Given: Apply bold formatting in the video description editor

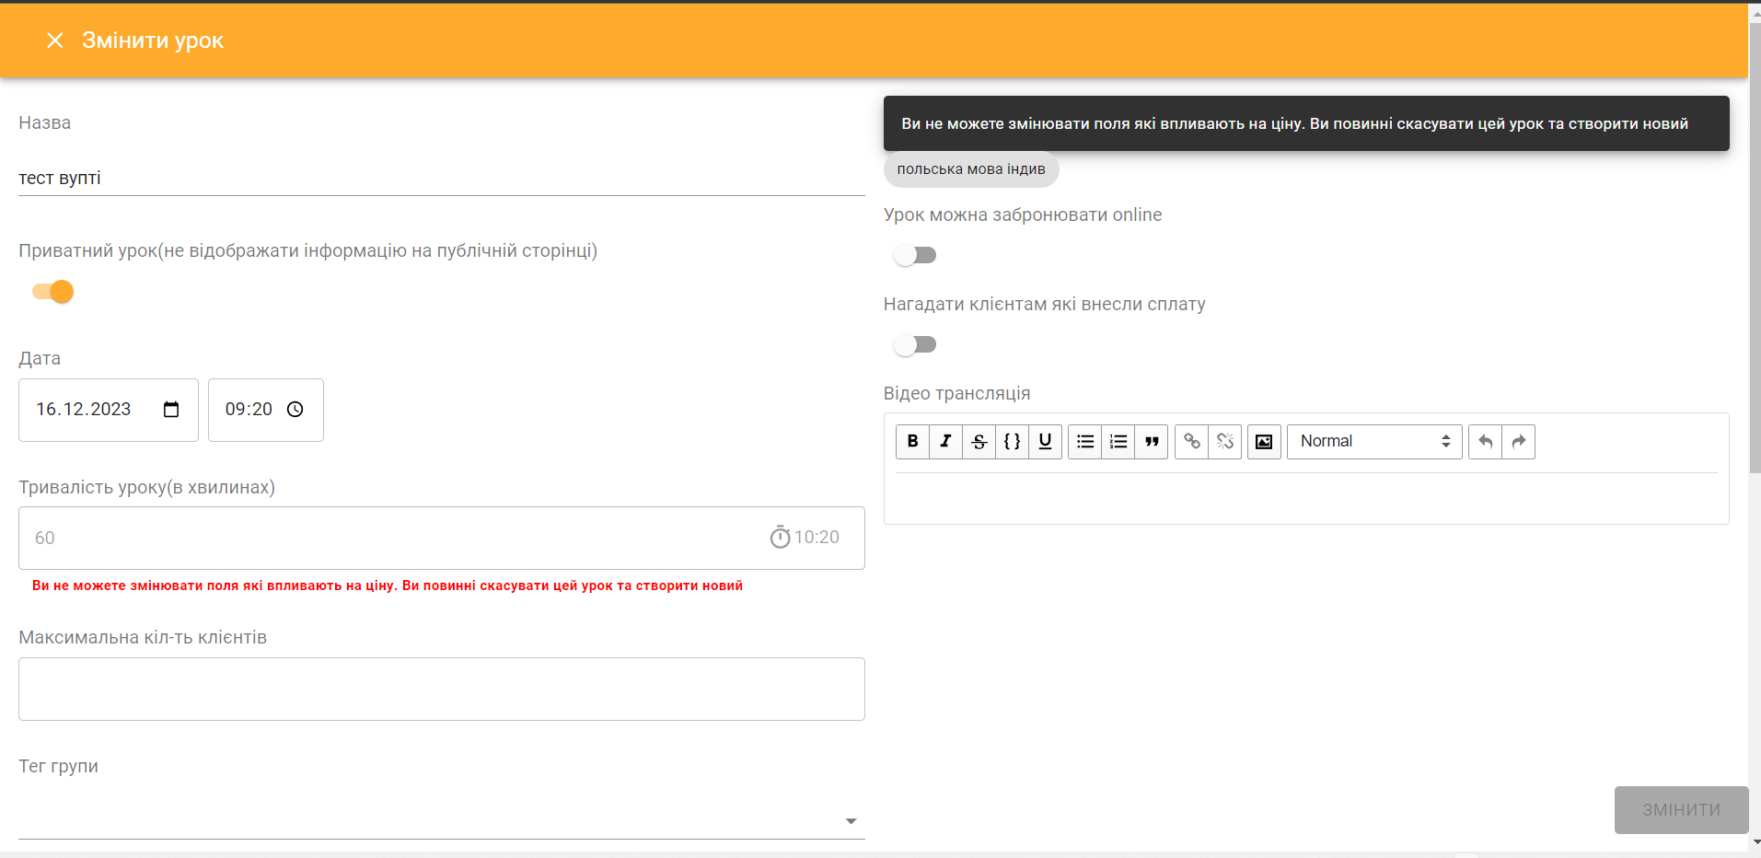Looking at the screenshot, I should click(911, 442).
